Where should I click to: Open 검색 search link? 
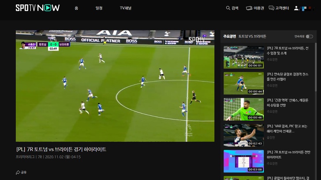[x=235, y=8]
